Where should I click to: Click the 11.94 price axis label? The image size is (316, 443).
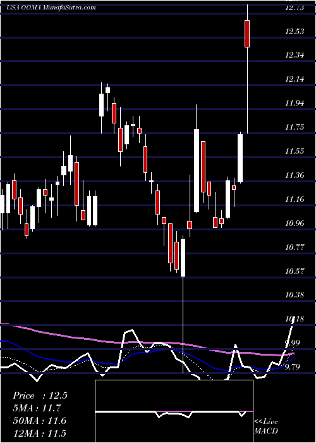tap(295, 103)
